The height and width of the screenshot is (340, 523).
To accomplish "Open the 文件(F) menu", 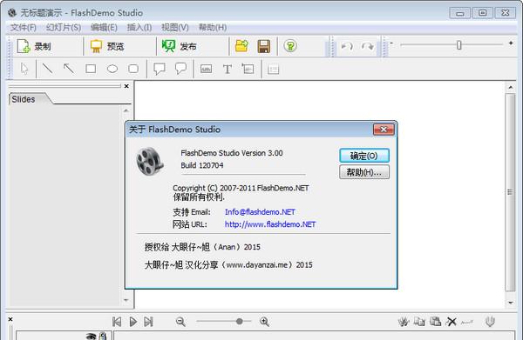I will coord(23,27).
